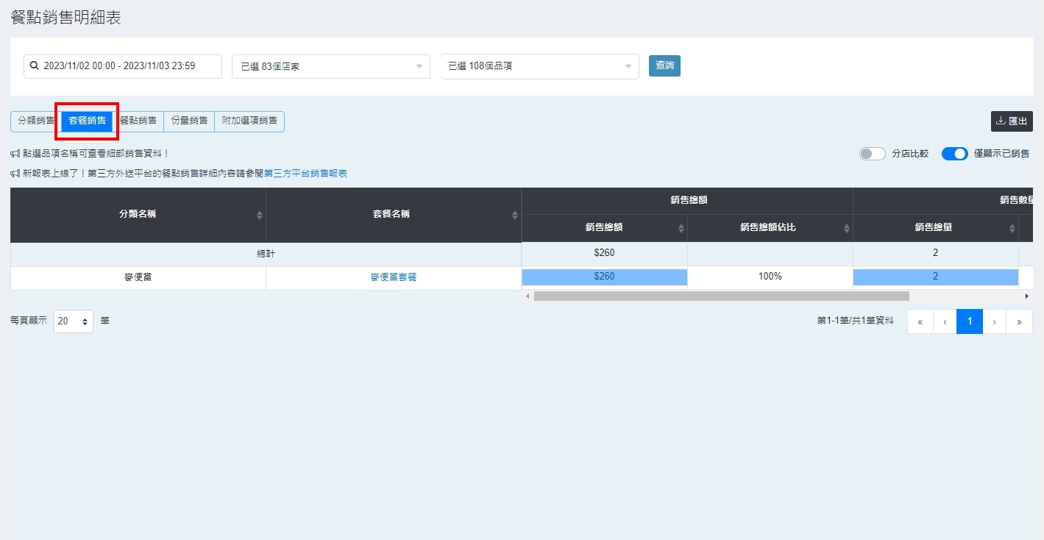Click the next page (›) arrow
The width and height of the screenshot is (1044, 540).
click(x=994, y=321)
